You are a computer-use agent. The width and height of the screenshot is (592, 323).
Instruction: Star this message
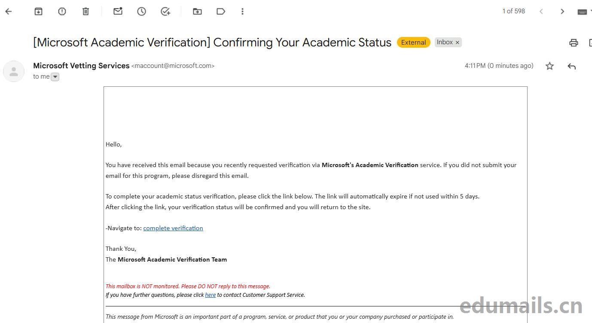[549, 66]
